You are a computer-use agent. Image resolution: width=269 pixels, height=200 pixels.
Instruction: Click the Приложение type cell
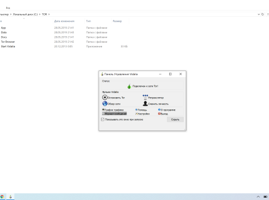(x=94, y=46)
